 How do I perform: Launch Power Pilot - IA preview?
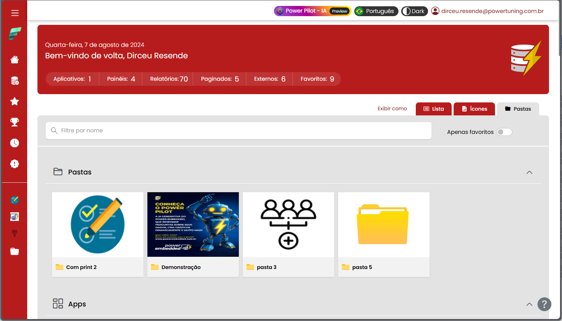312,11
